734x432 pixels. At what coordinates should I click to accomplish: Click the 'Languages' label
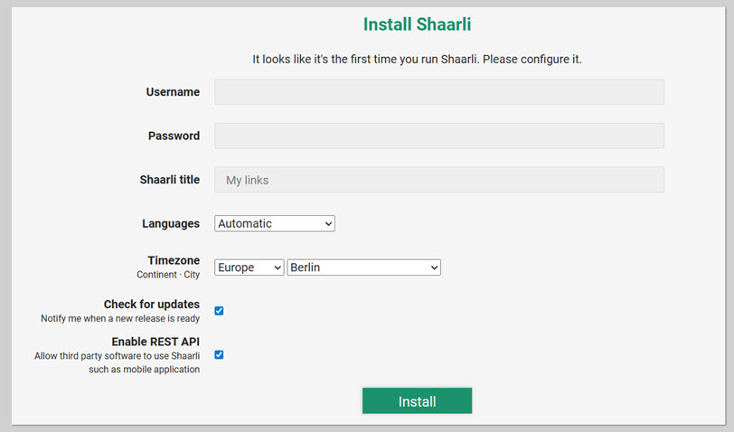tap(171, 223)
